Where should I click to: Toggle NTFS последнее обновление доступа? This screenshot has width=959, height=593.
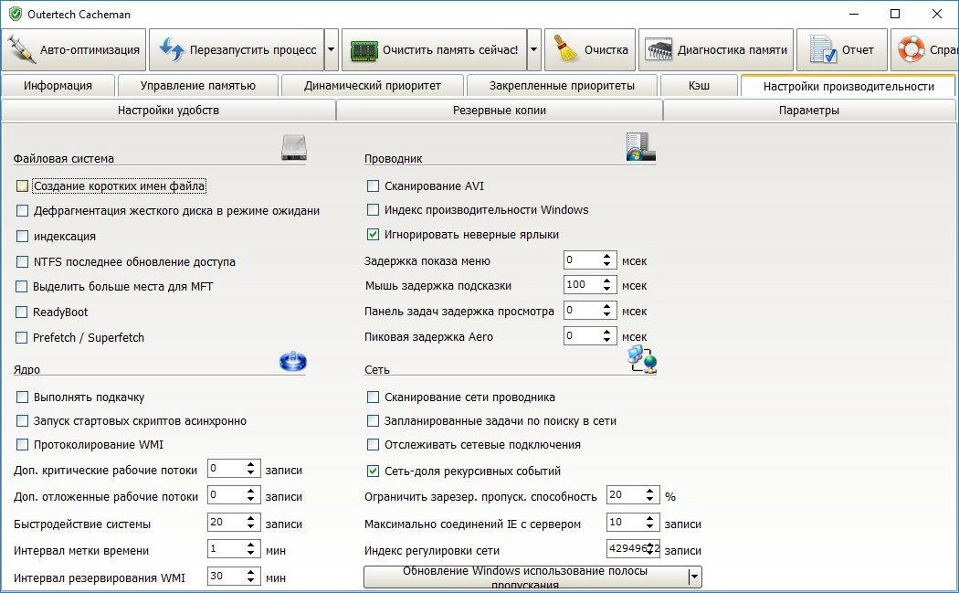click(x=22, y=262)
